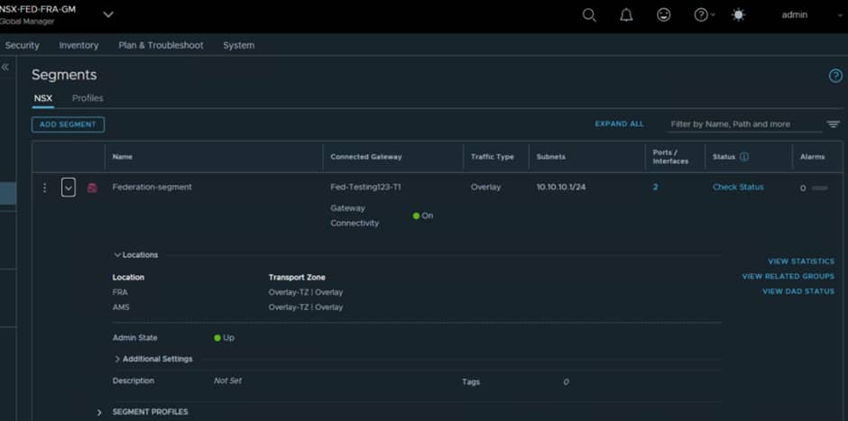Click Admin State Up status
The width and height of the screenshot is (848, 421).
[224, 338]
